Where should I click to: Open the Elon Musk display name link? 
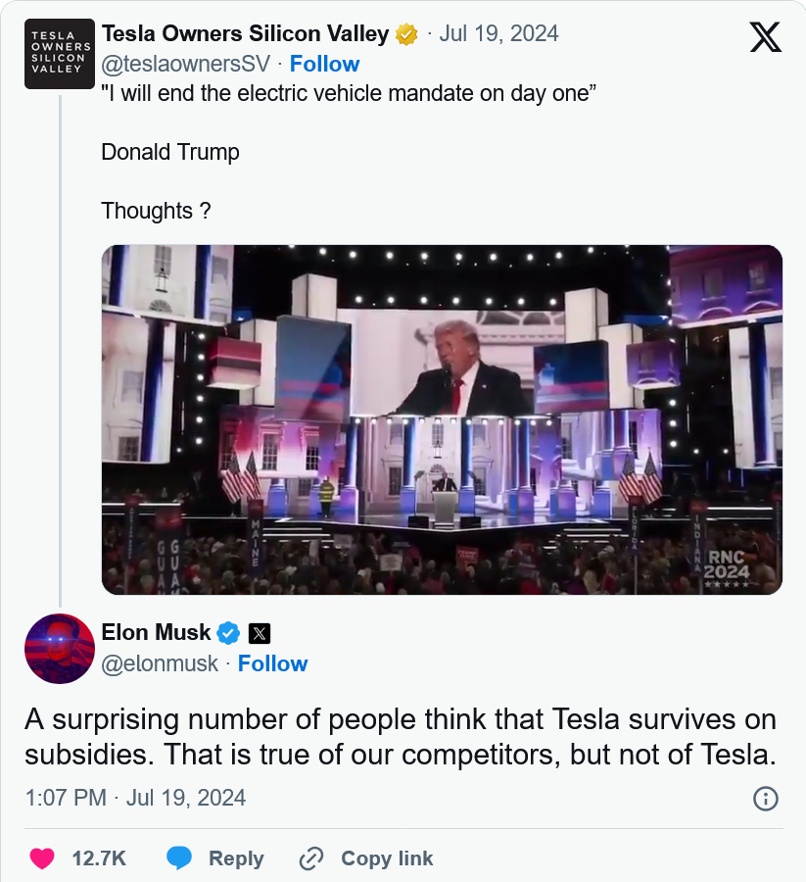tap(156, 632)
